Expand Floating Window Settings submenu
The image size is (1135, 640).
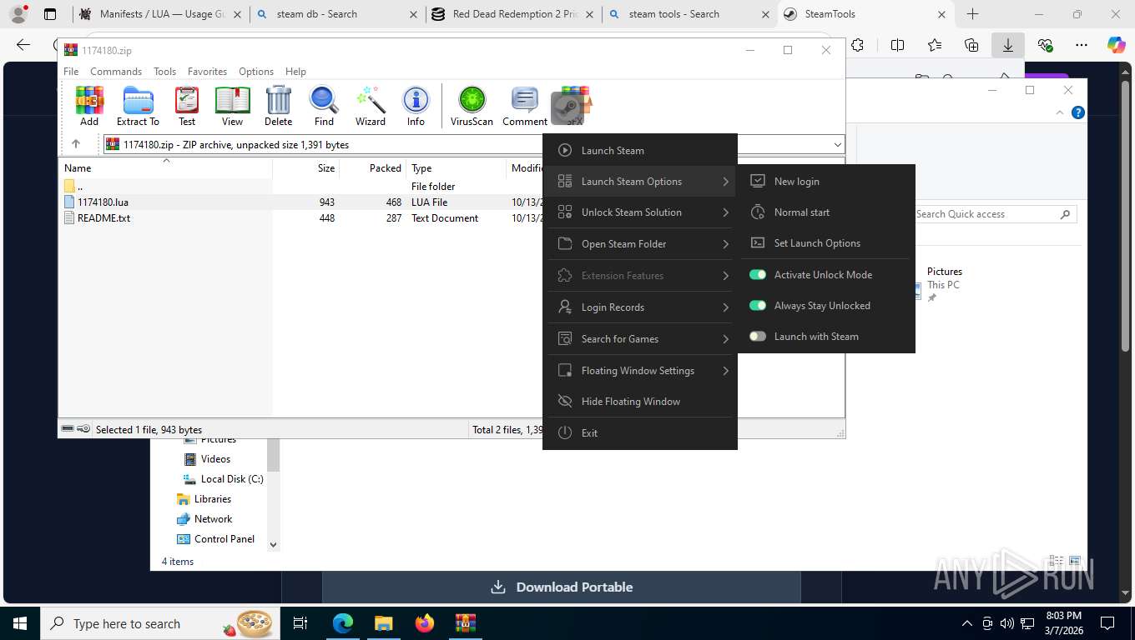coord(725,371)
